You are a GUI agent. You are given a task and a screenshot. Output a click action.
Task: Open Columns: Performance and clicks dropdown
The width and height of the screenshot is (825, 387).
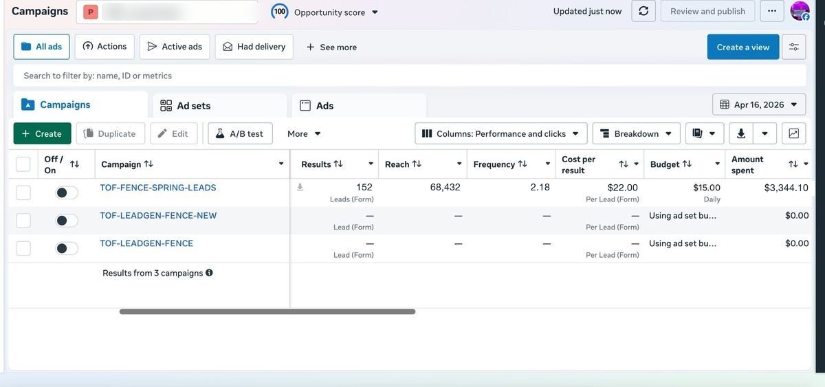(x=501, y=133)
